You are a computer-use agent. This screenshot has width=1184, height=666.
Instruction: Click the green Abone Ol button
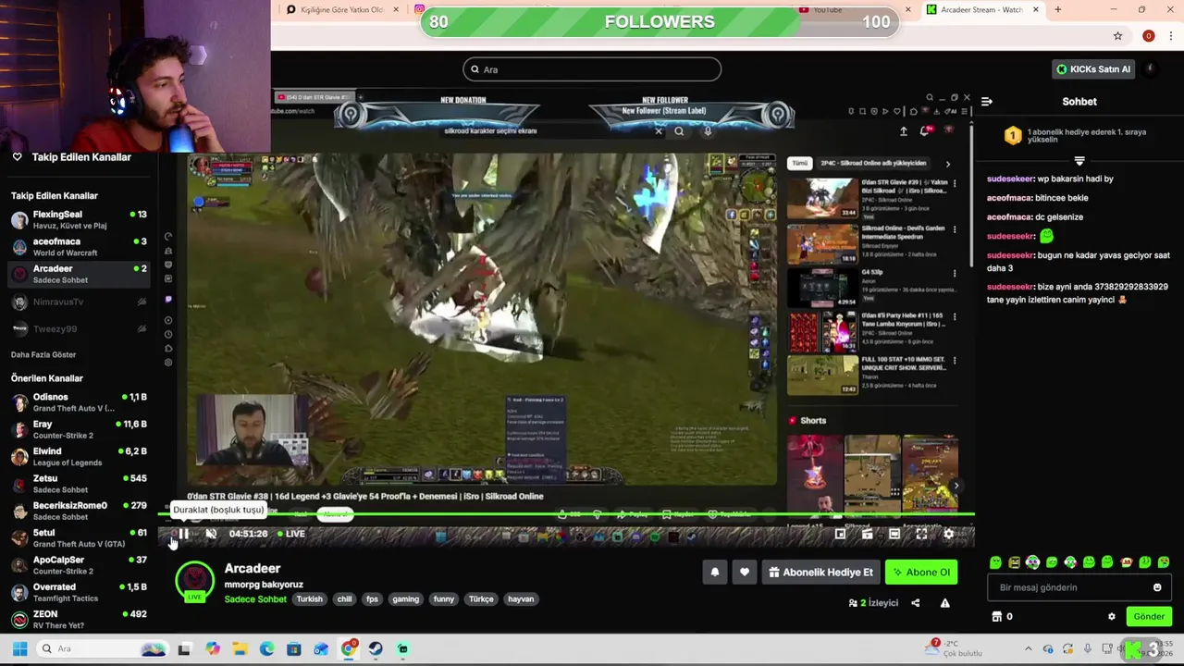920,573
